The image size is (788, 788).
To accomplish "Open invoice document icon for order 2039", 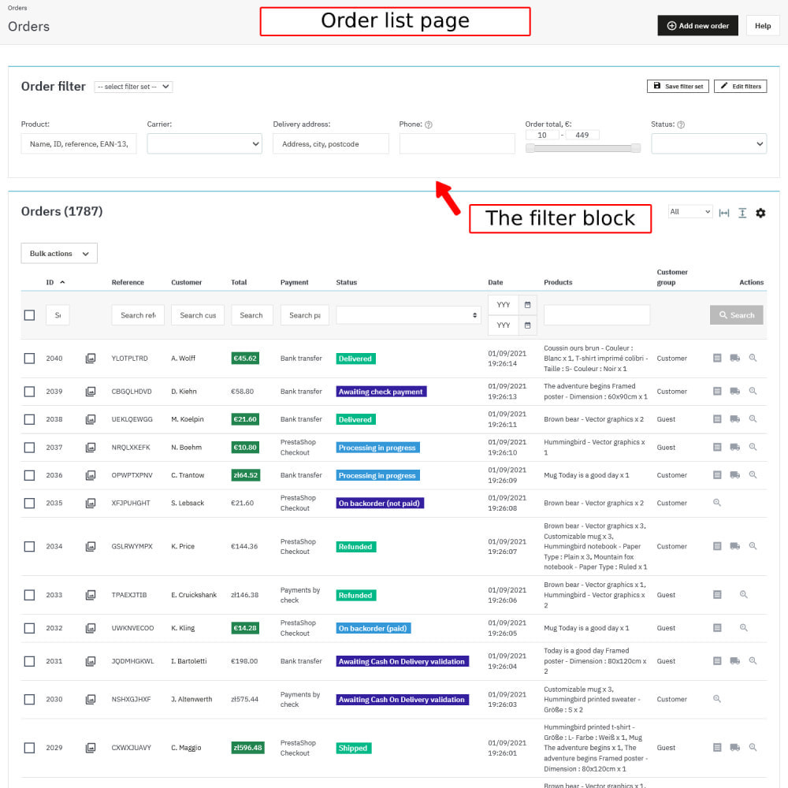I will tap(717, 392).
